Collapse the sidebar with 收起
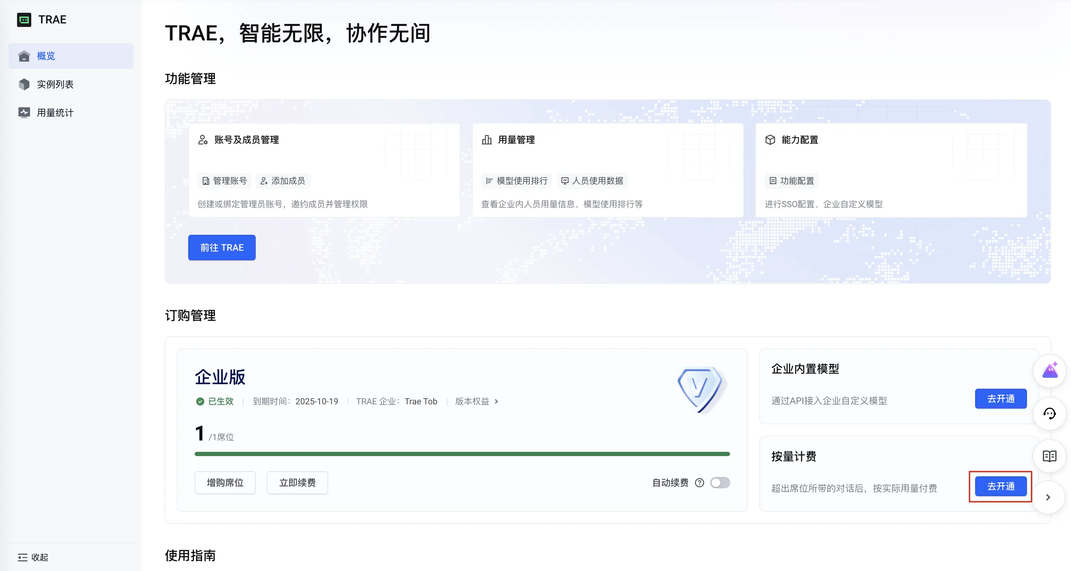 [33, 557]
